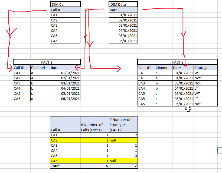
Task: Click the FACT 2 title cell
Action: [178, 62]
